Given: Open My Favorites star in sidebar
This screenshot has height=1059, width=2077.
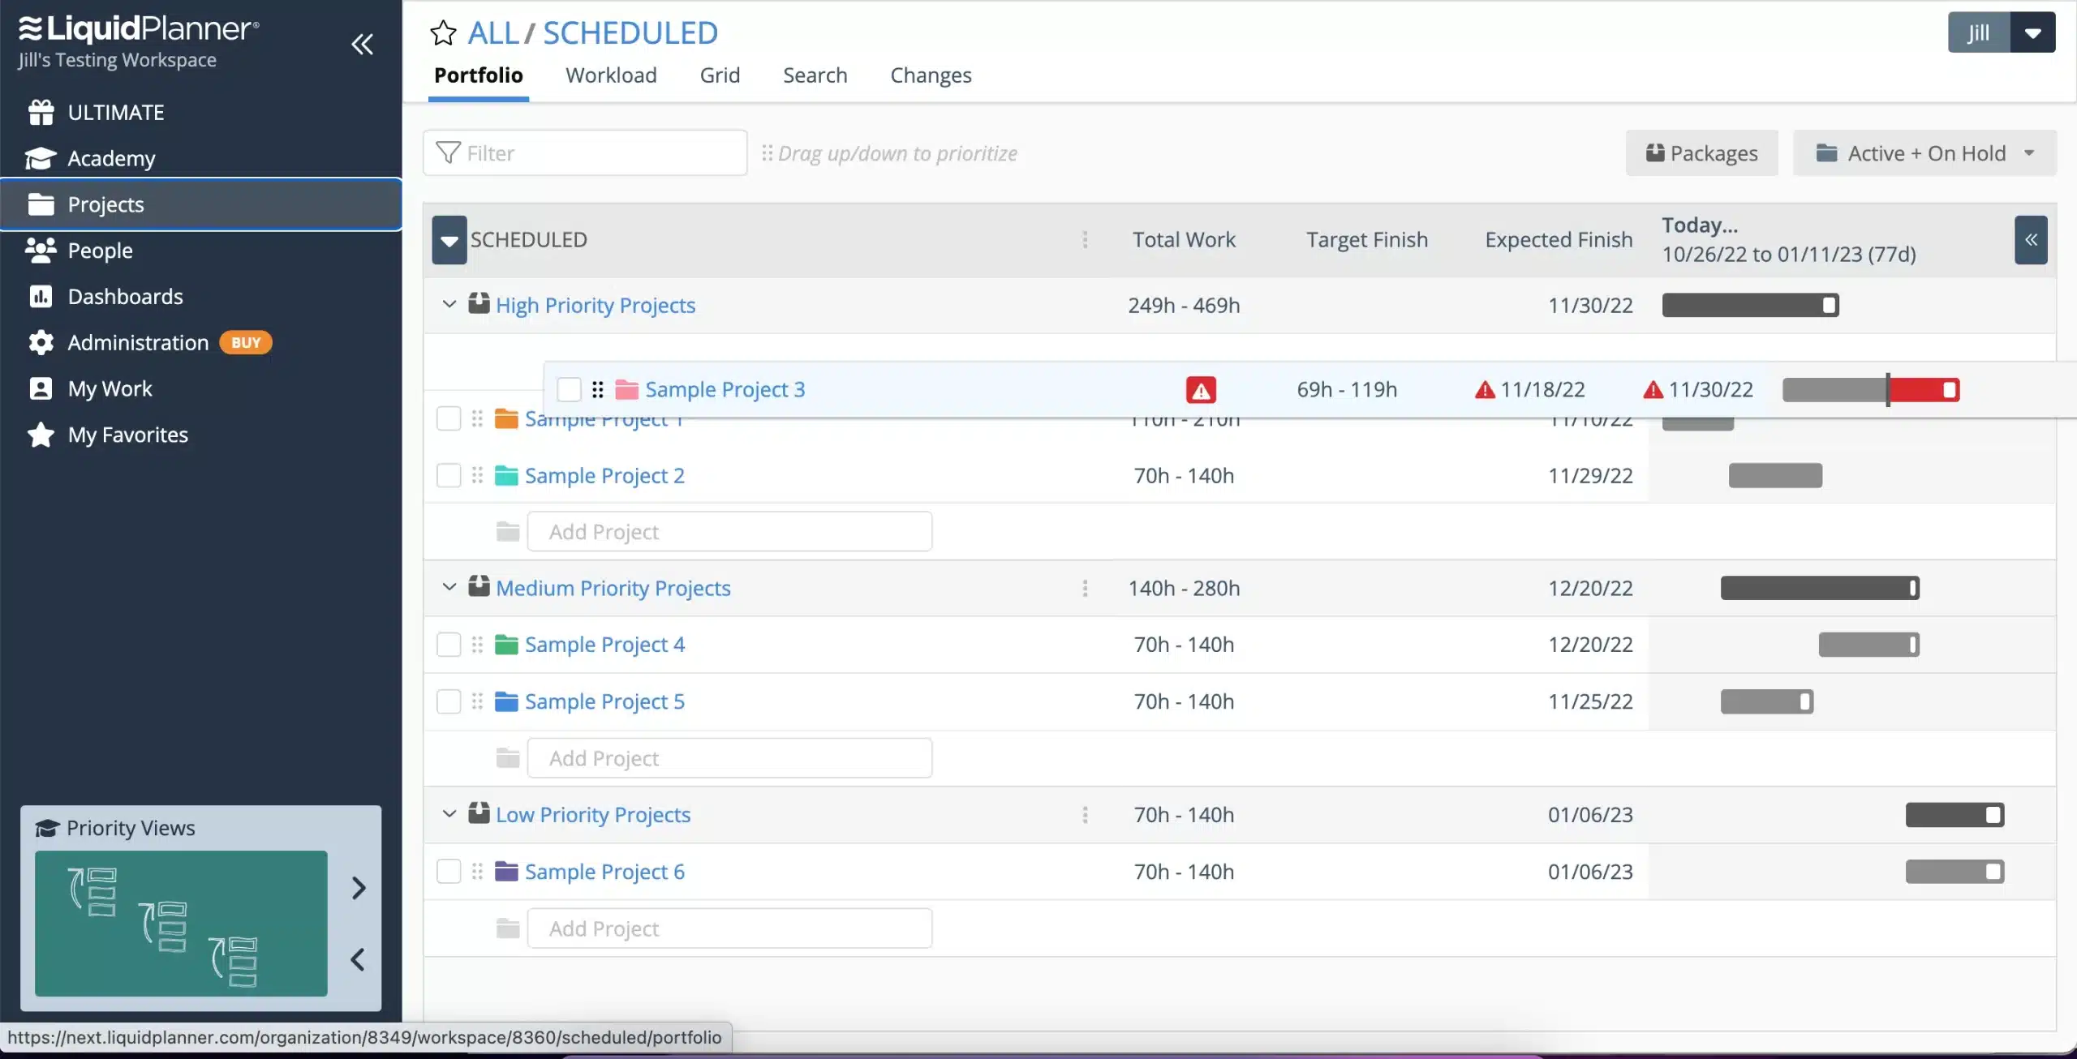Looking at the screenshot, I should pyautogui.click(x=41, y=435).
